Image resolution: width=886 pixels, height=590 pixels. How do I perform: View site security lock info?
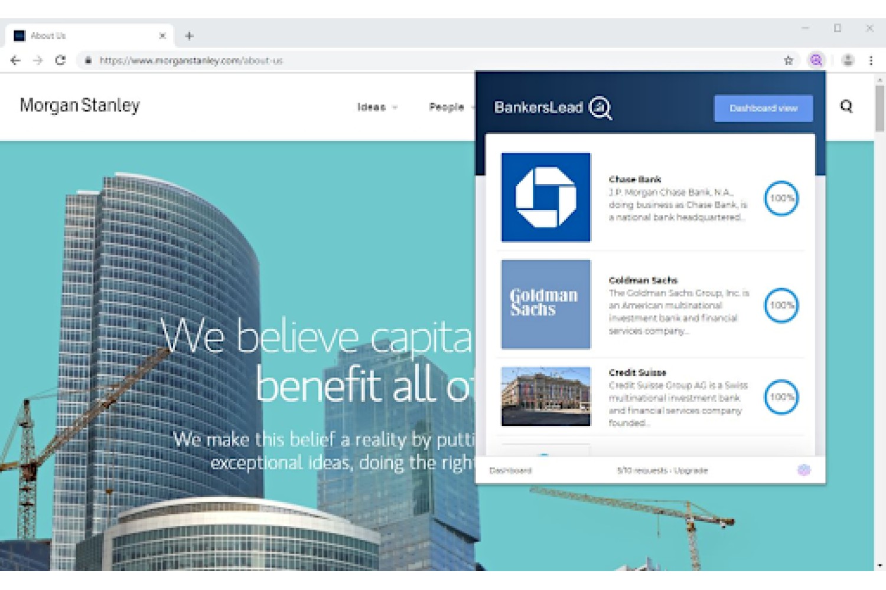[88, 60]
